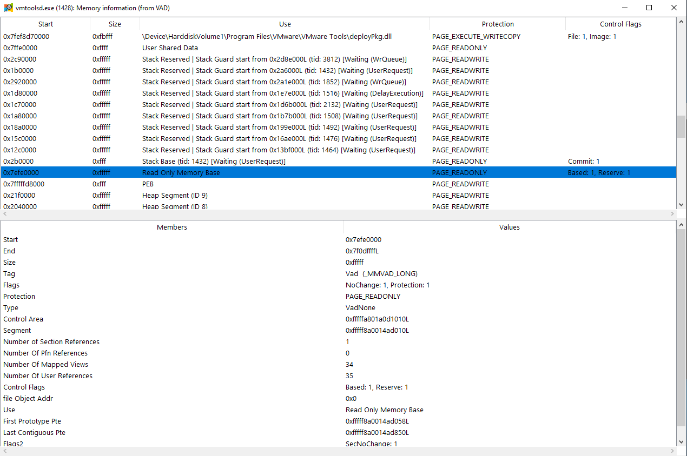Click upper table scroll down arrow
687x456 pixels.
(681, 205)
